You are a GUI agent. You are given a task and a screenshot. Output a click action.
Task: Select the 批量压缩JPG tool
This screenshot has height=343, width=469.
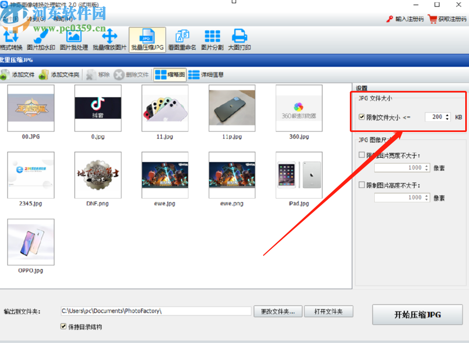147,39
